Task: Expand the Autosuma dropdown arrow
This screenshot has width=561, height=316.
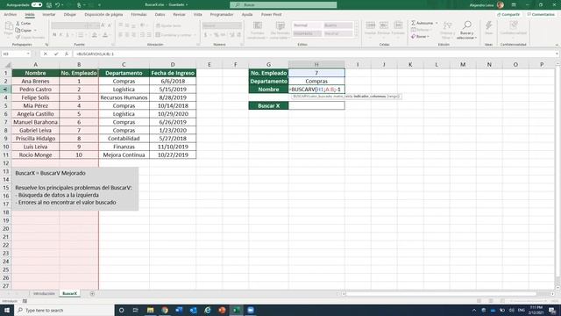Action: tap(437, 23)
